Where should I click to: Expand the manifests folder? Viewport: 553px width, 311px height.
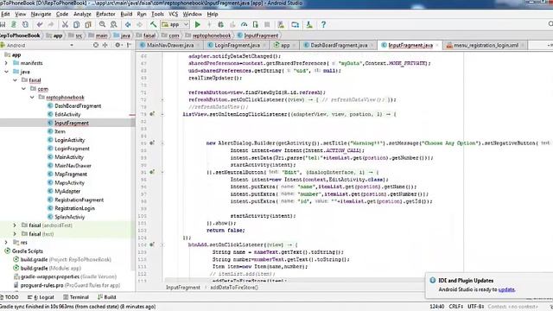tap(6, 63)
